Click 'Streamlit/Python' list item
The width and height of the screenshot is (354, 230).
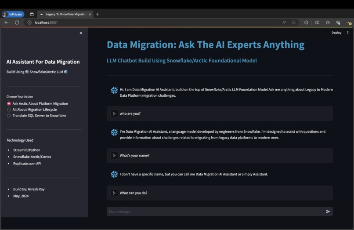(x=27, y=150)
